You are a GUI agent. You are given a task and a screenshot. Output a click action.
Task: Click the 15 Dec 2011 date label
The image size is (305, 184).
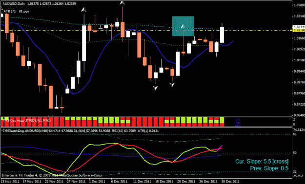click(x=164, y=182)
